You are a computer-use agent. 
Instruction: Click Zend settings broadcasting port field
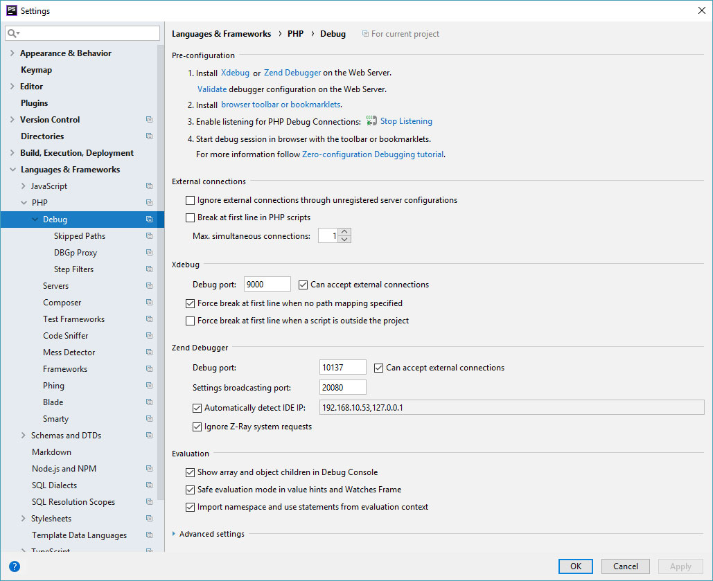tap(343, 388)
